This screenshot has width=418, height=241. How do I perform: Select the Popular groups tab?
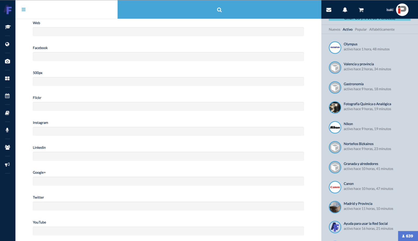pos(361,29)
